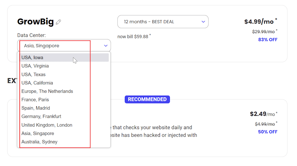Image resolution: width=297 pixels, height=166 pixels.
Task: Choose USA, California from the list
Action: (64, 83)
